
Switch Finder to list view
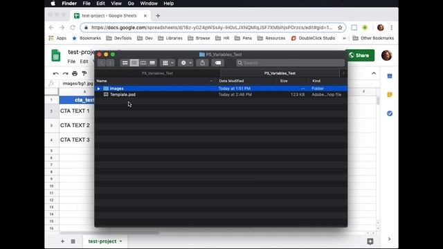click(134, 63)
